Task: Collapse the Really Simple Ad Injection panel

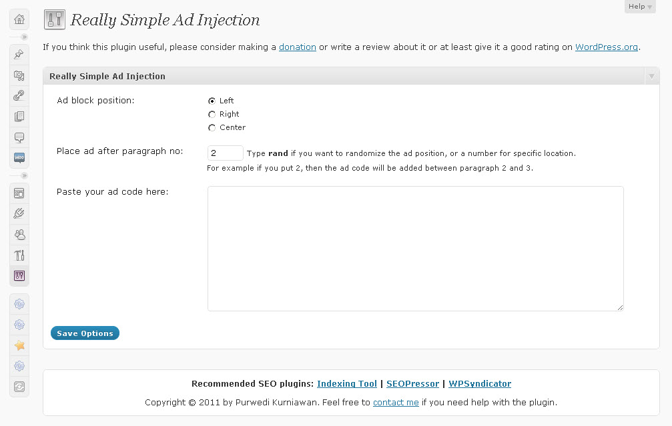Action: [x=651, y=76]
